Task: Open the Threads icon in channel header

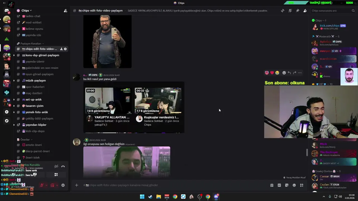Action: coord(283,11)
